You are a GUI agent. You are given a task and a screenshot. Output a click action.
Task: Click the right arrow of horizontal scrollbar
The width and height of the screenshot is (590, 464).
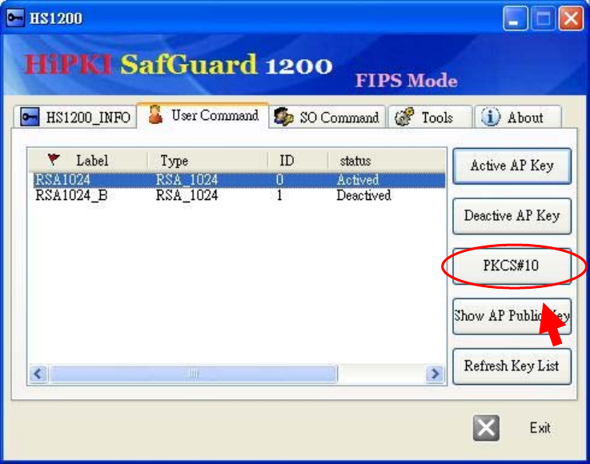pyautogui.click(x=435, y=374)
